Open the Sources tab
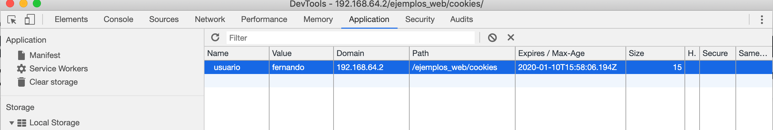This screenshot has width=773, height=130. 164,19
